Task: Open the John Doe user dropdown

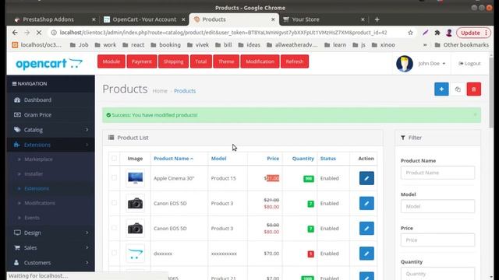Action: (x=432, y=64)
